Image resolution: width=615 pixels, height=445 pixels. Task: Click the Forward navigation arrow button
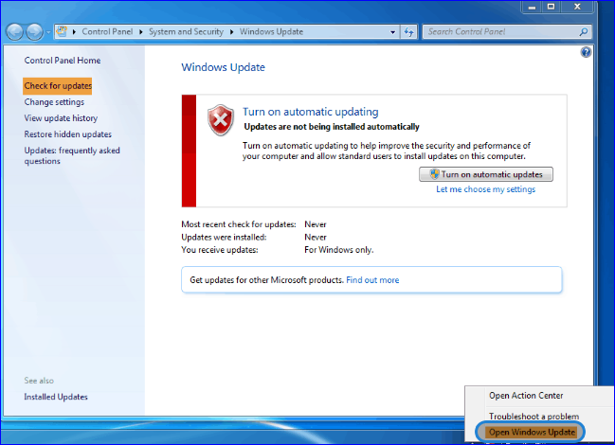pyautogui.click(x=34, y=32)
